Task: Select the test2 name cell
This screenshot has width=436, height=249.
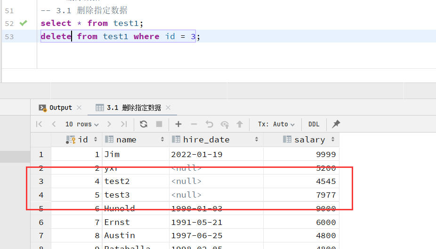Action: (x=136, y=181)
